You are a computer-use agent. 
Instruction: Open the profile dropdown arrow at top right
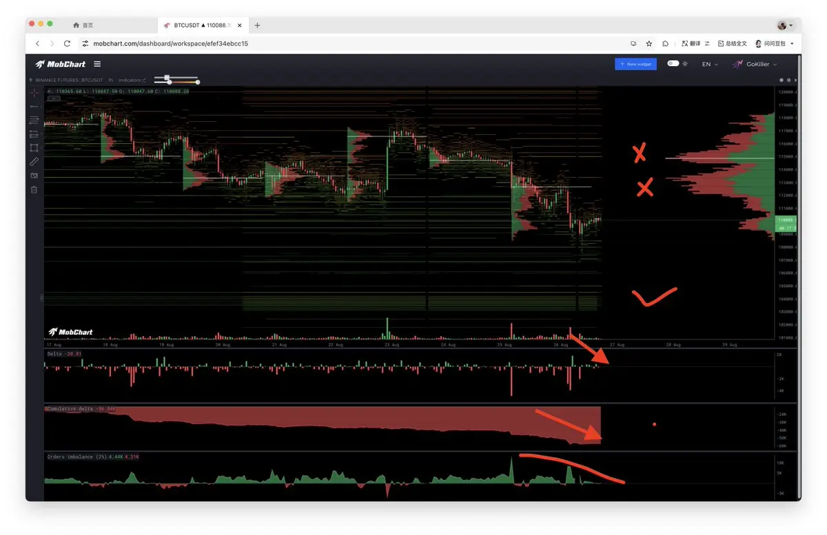pyautogui.click(x=790, y=25)
